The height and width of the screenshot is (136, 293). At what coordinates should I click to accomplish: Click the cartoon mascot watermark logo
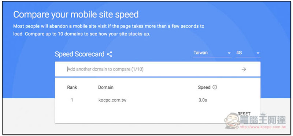pos(232,121)
